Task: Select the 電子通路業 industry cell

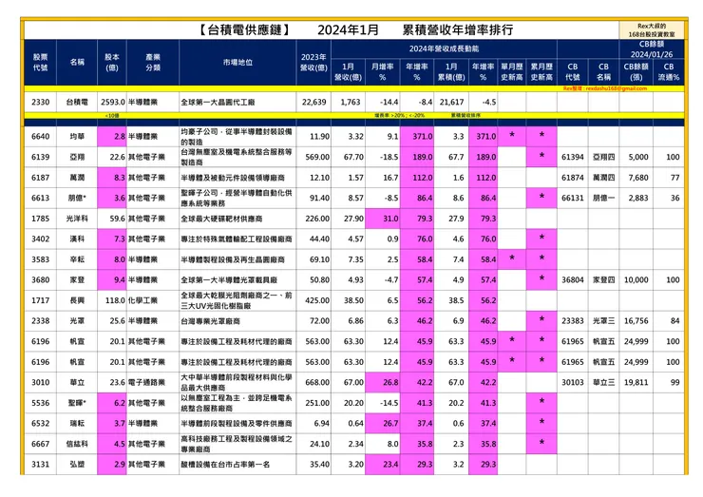Action: [x=153, y=382]
